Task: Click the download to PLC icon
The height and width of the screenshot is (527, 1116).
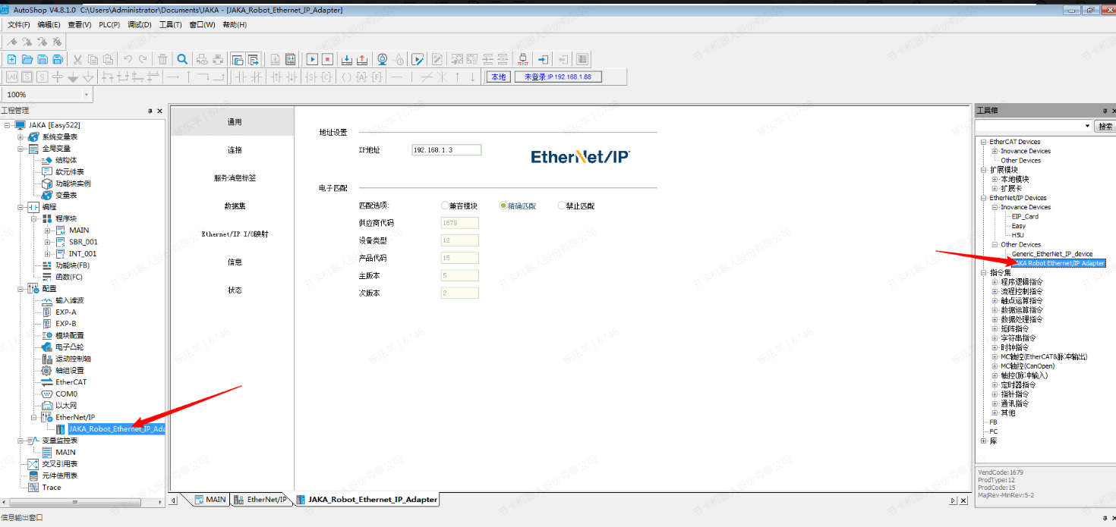Action: (347, 59)
